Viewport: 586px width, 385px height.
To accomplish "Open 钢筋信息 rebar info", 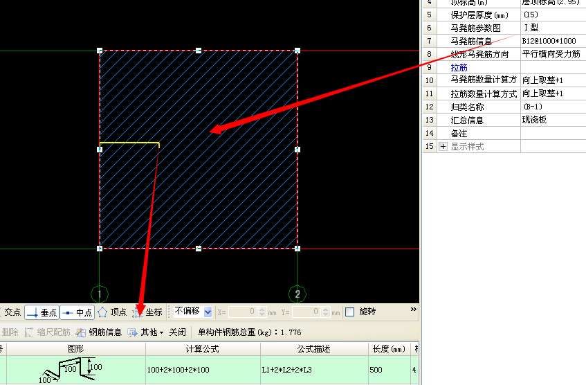I will click(x=99, y=332).
